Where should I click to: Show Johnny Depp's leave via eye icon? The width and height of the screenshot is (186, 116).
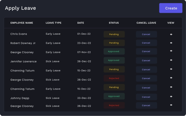point(171,97)
